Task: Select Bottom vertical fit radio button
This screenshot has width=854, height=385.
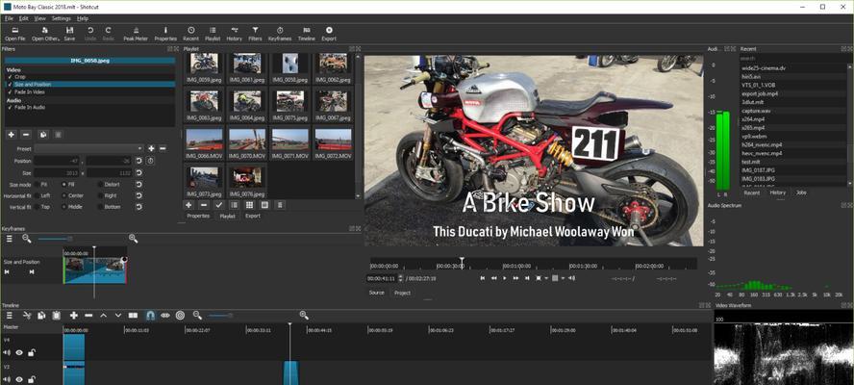Action: pyautogui.click(x=109, y=207)
